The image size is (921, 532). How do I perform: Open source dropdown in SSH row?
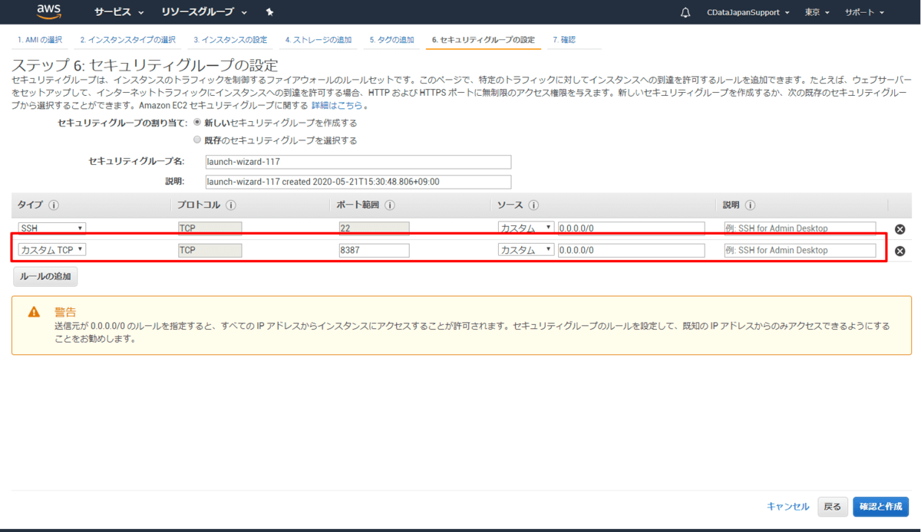click(526, 228)
